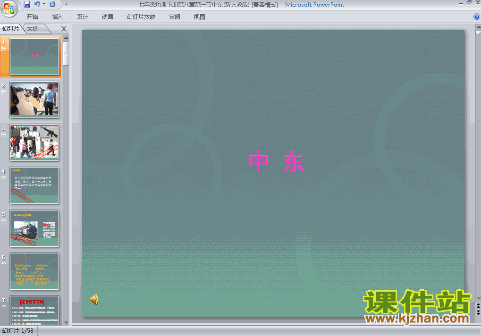Select the 中 东 title text
Screen dimensions: 481x336
coord(276,161)
